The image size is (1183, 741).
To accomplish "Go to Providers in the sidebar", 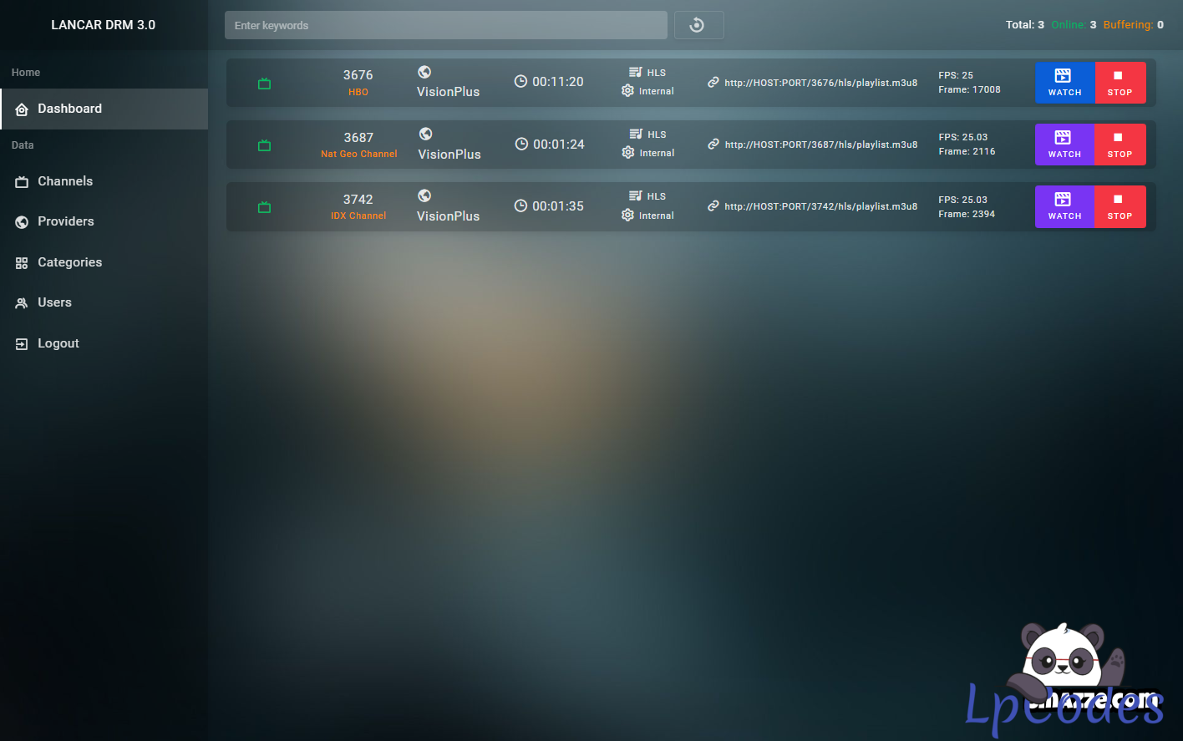I will click(x=65, y=221).
